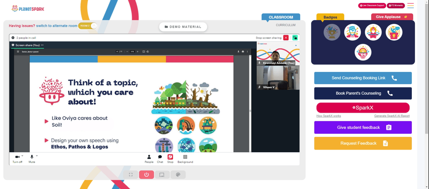
Task: Stop screen share in call toolbar
Action: point(170,159)
